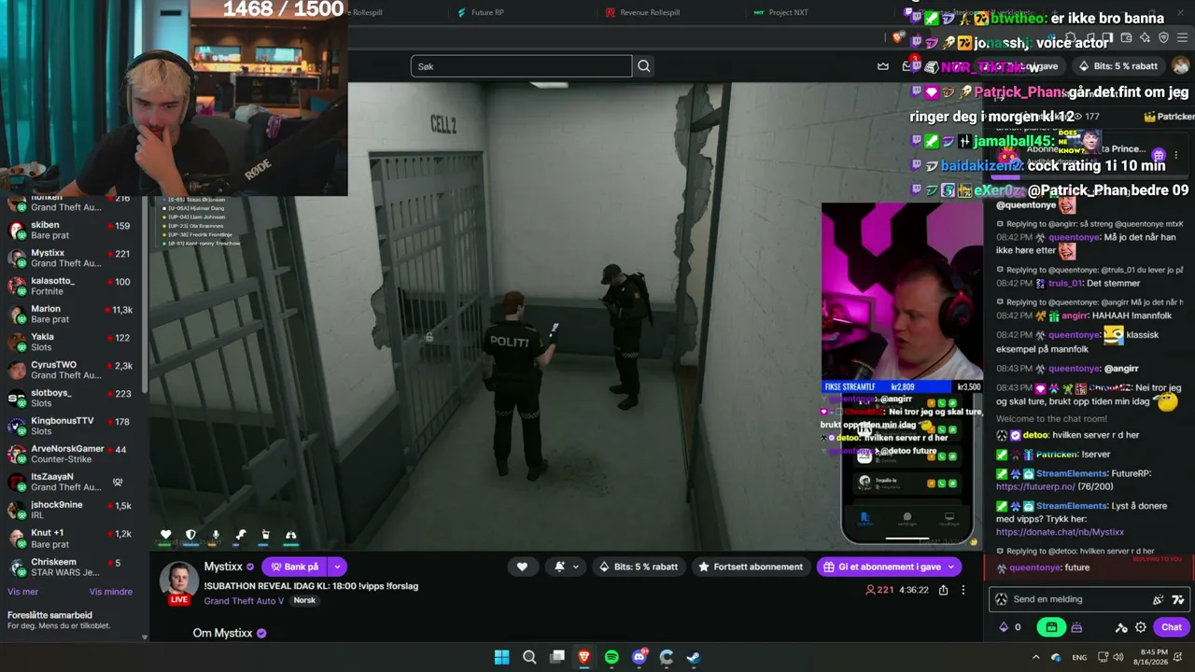Click Bits: 5 % rabatt under stream
This screenshot has height=672, width=1195.
638,567
